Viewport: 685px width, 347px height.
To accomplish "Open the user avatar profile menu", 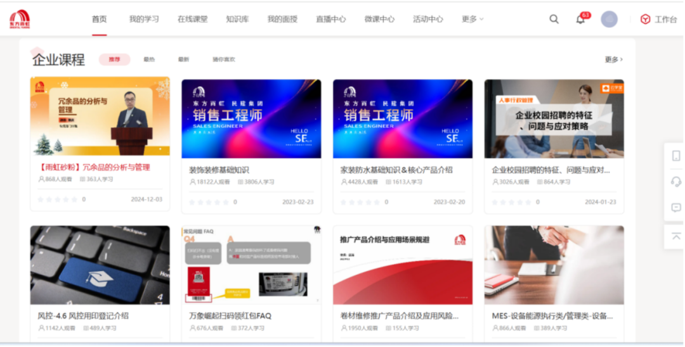I will pyautogui.click(x=609, y=19).
